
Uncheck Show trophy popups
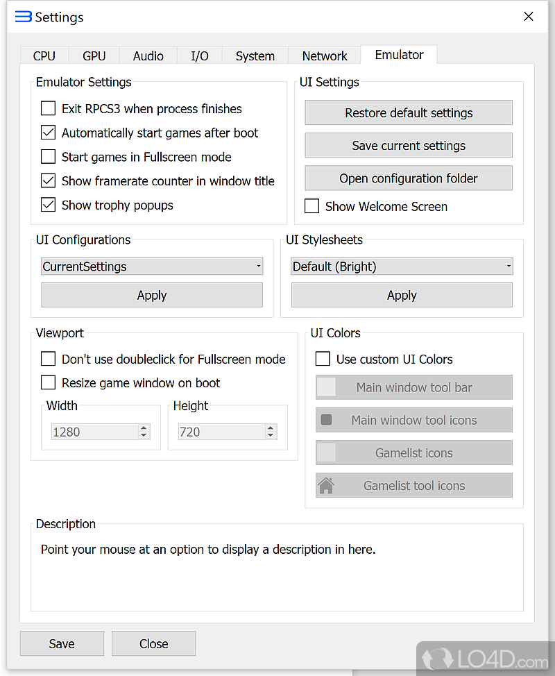pos(49,205)
